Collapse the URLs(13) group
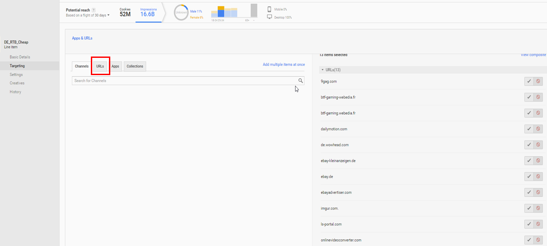The height and width of the screenshot is (246, 547). tap(322, 70)
